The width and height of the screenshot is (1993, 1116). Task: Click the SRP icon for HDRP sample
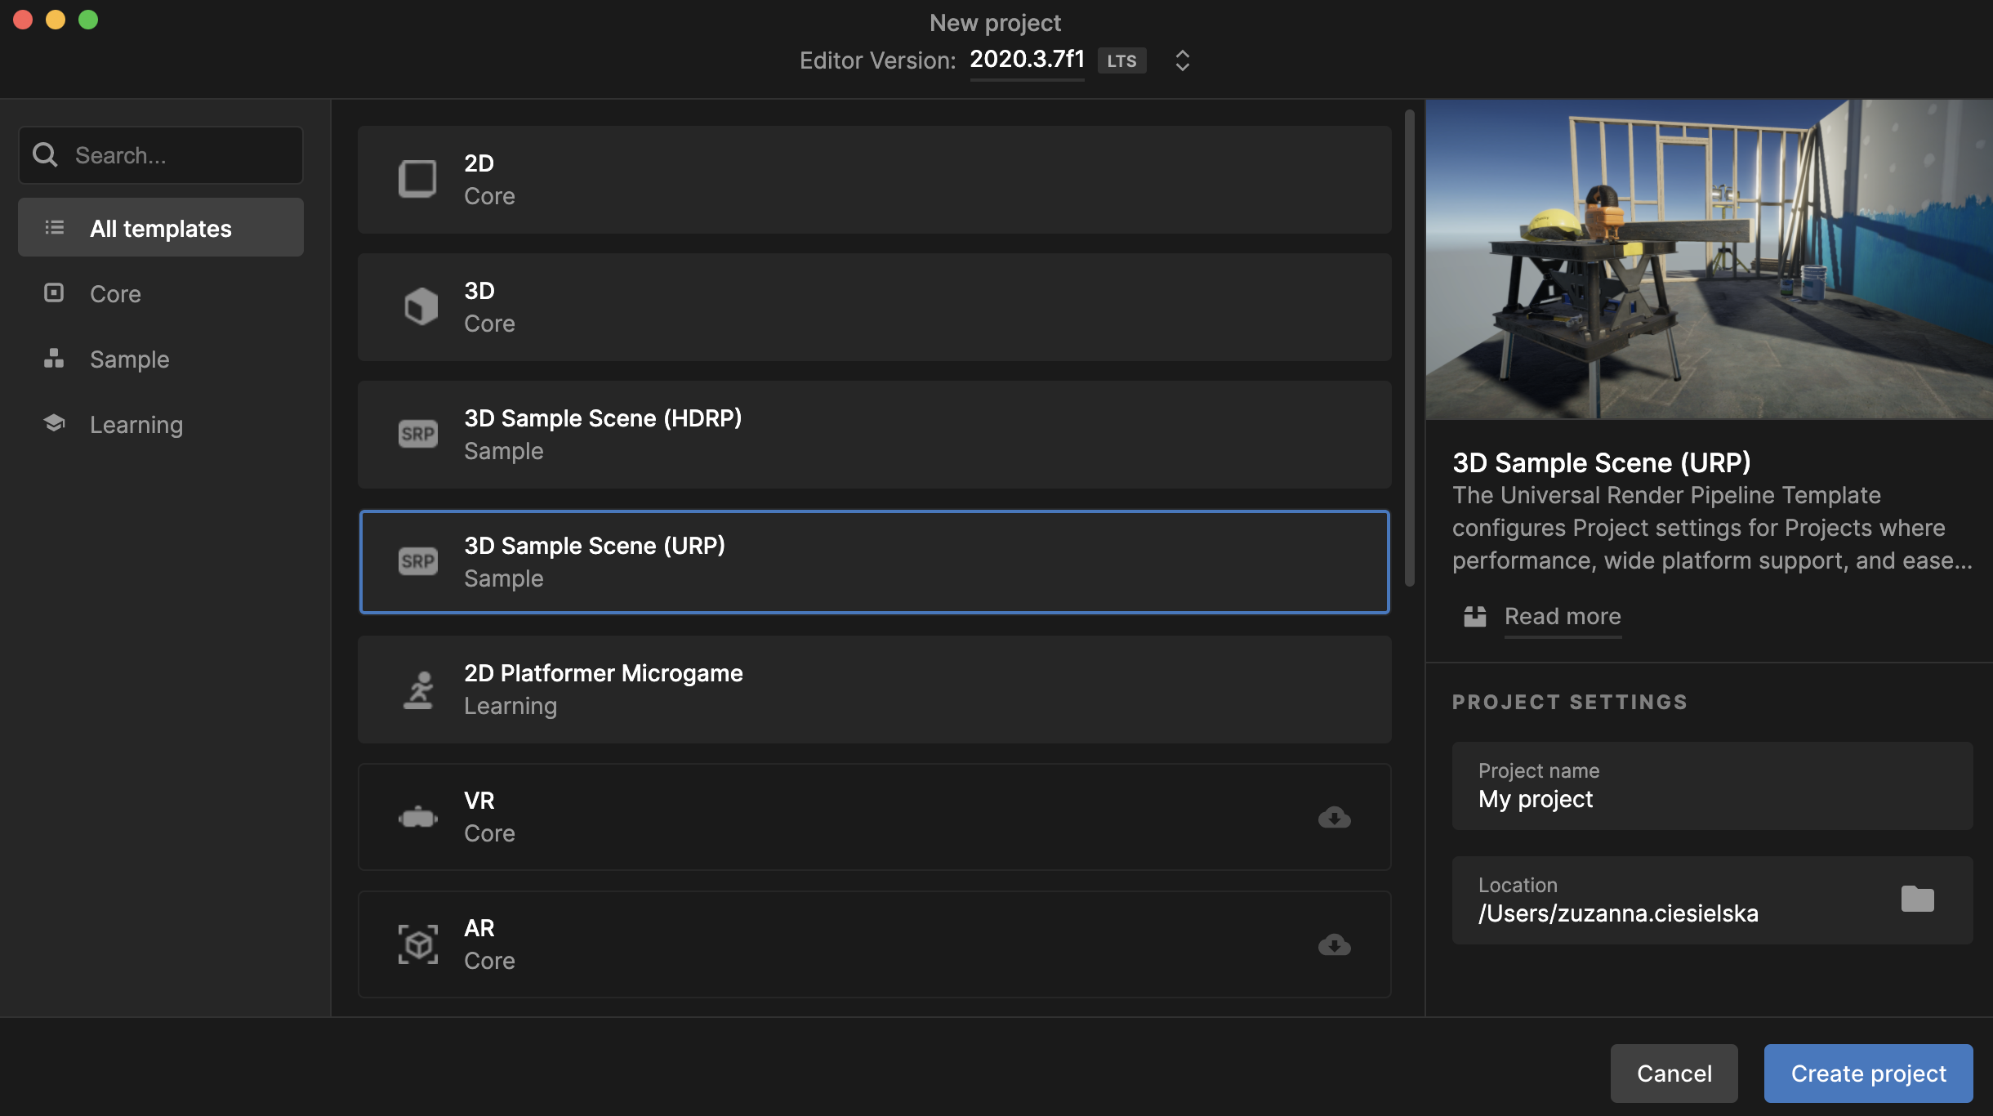click(417, 434)
